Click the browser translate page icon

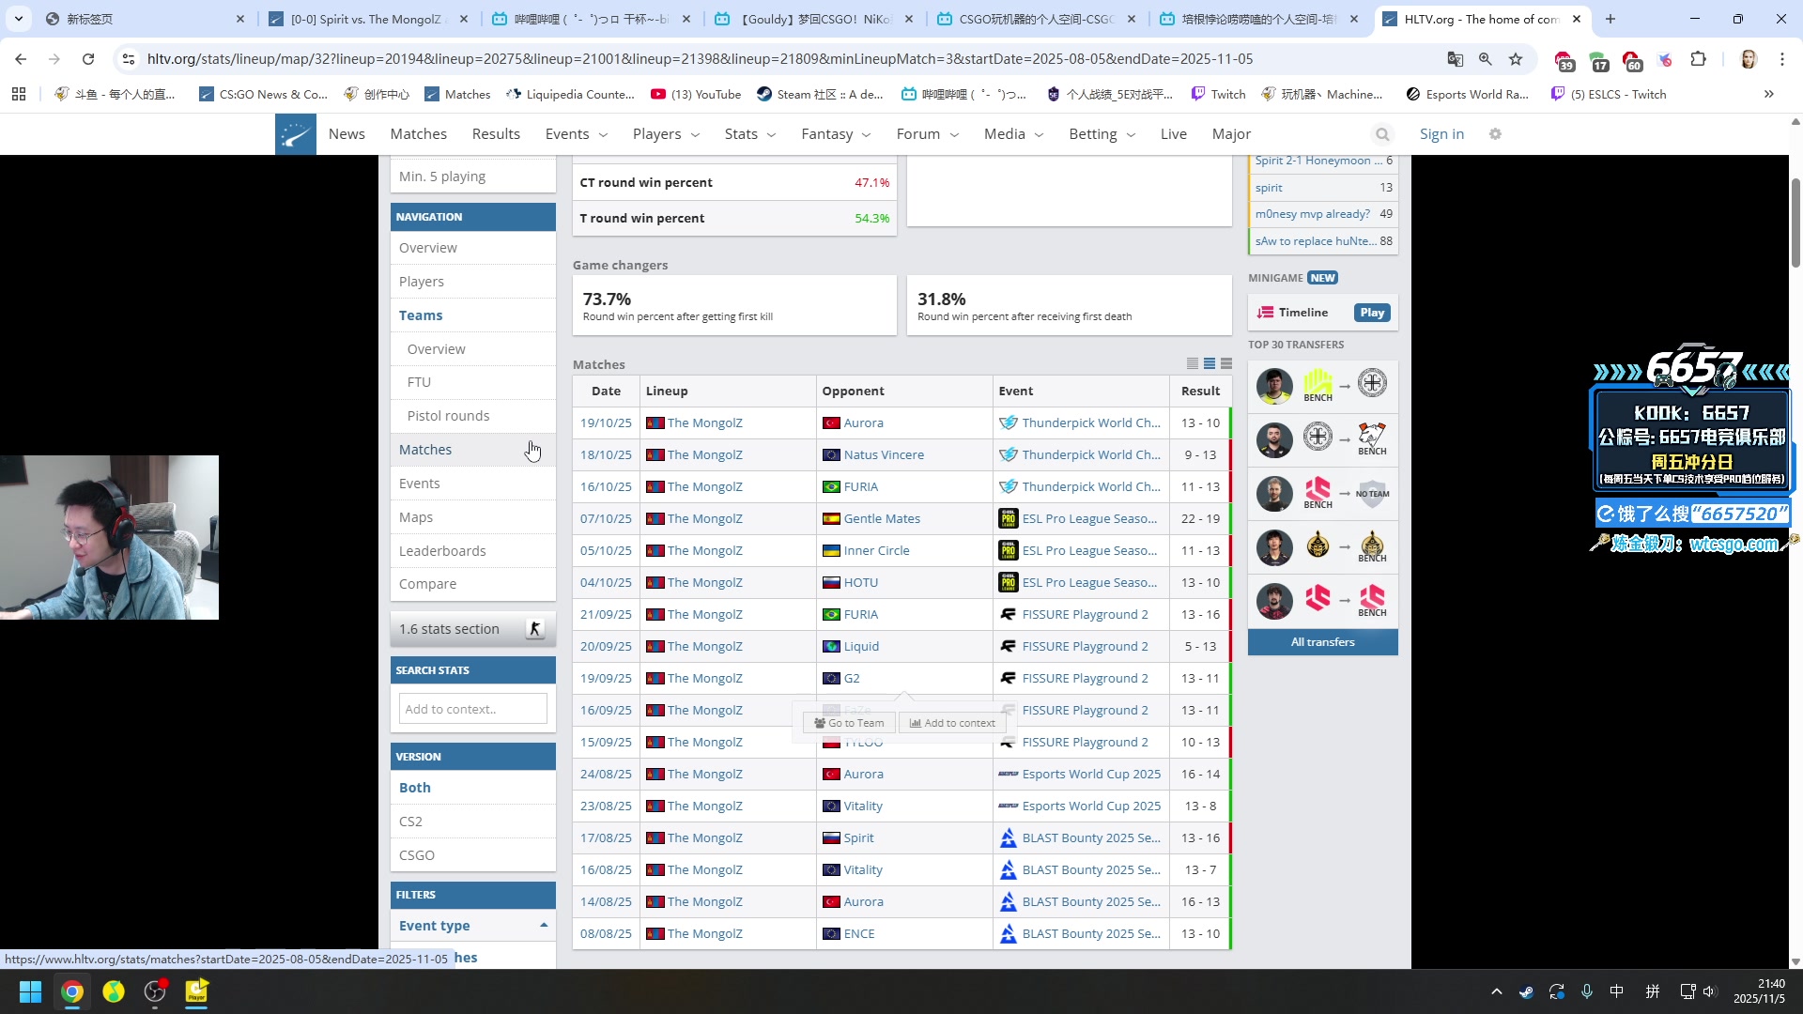[1455, 59]
